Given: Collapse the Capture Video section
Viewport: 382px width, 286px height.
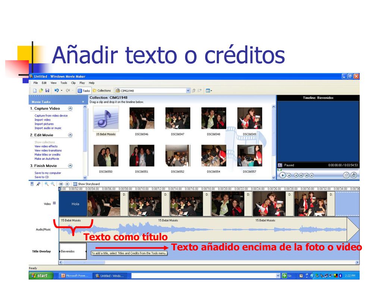Looking at the screenshot, I should 70,108.
